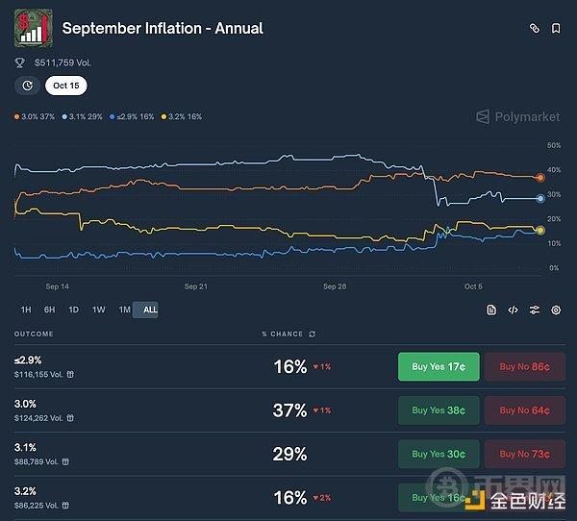Click orange 3.0% 37% legend dot
This screenshot has width=577, height=521.
tap(16, 117)
